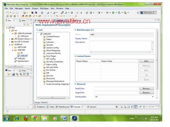Zoom in using the Image Preview magnifier

click(21, 74)
